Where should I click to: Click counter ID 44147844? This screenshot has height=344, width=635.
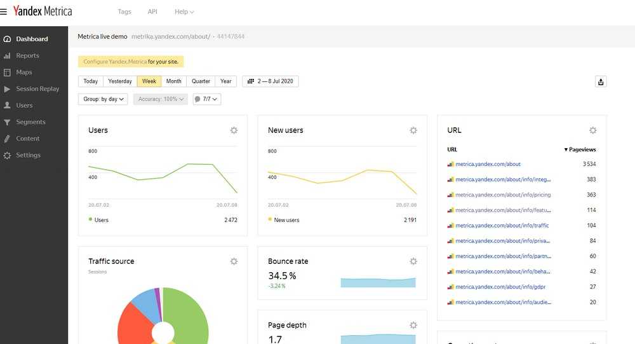[x=231, y=36]
